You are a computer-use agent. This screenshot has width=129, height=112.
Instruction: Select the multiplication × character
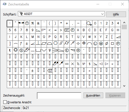(72, 64)
